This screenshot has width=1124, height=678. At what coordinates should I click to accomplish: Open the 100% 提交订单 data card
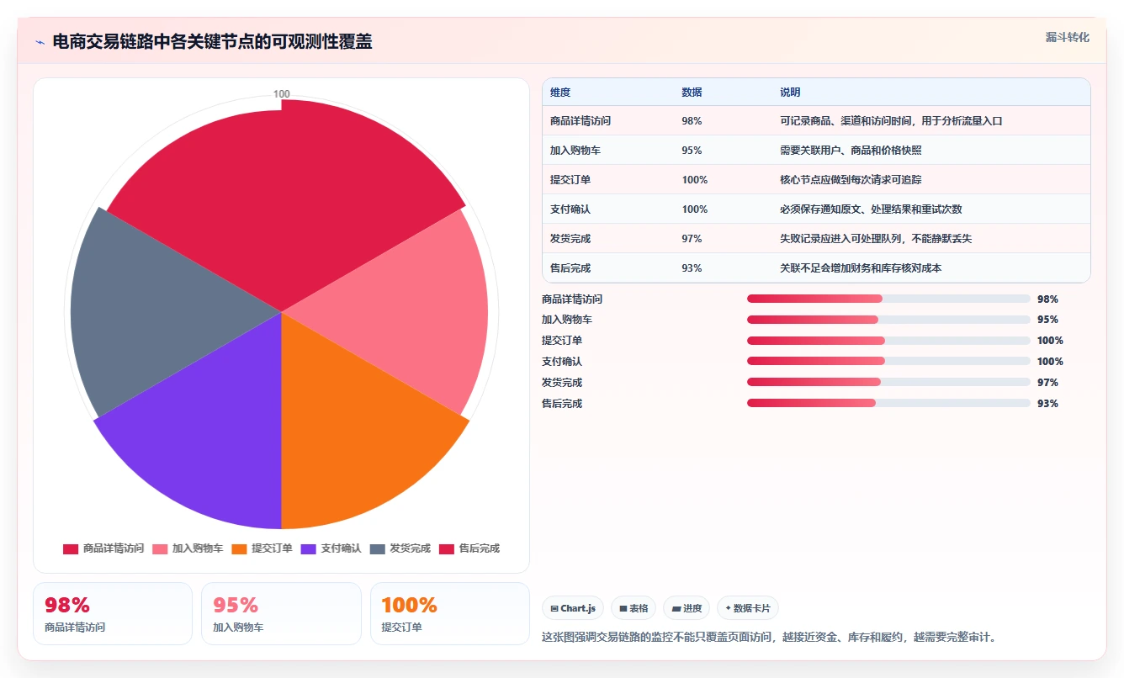450,614
